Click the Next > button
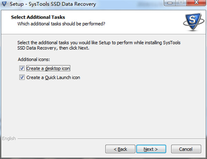The image size is (207, 159). [151, 149]
